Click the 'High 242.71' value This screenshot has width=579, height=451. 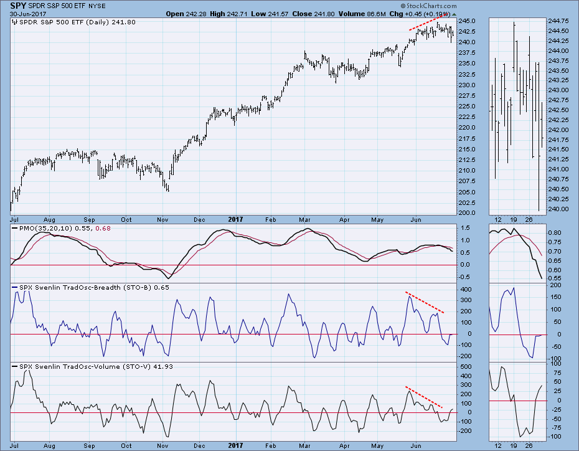(228, 14)
